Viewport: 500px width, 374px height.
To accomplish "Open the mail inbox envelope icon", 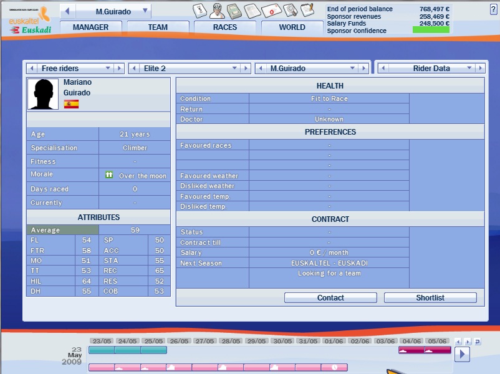I will click(x=272, y=11).
